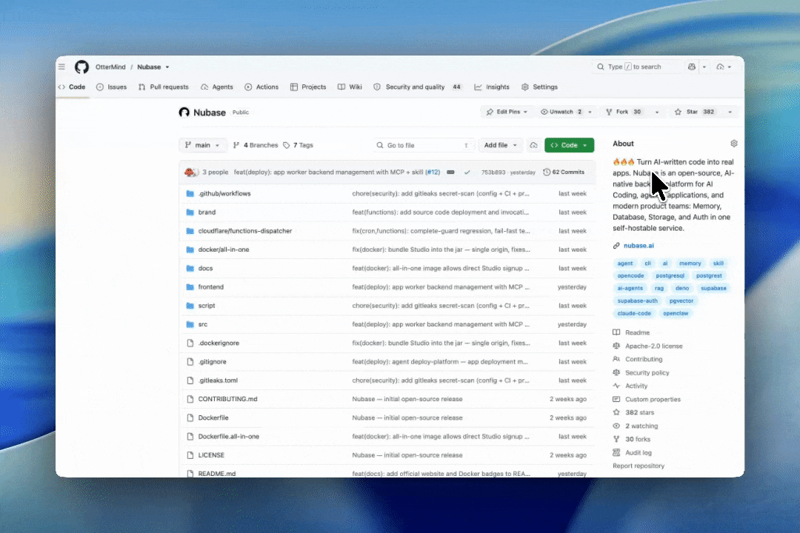The width and height of the screenshot is (800, 533).
Task: Click the eye icon beside 2 watching
Action: (616, 426)
